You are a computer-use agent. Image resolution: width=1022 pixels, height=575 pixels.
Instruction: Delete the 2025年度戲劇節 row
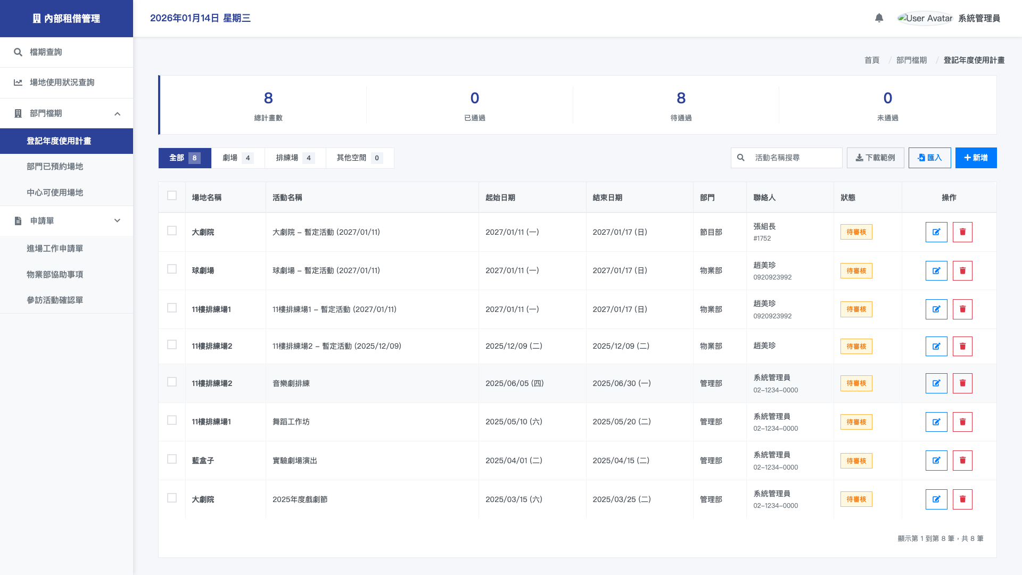962,499
